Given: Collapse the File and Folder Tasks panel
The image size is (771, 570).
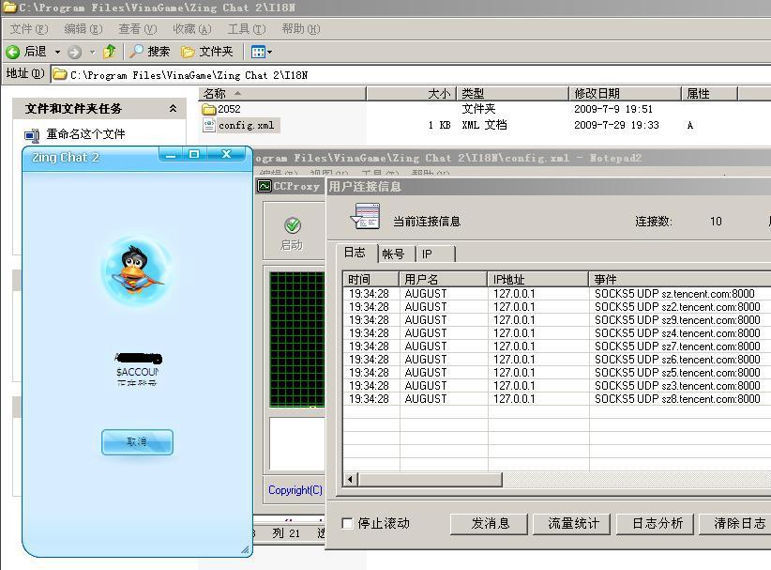Looking at the screenshot, I should (x=173, y=109).
